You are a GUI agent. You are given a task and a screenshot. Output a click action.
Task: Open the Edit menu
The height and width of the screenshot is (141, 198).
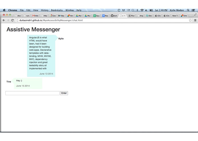[28, 10]
